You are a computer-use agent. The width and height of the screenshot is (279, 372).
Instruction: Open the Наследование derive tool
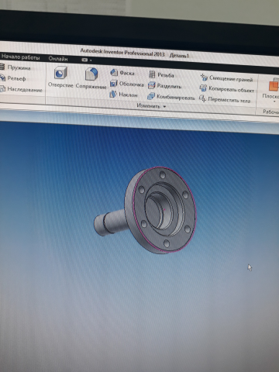point(21,89)
